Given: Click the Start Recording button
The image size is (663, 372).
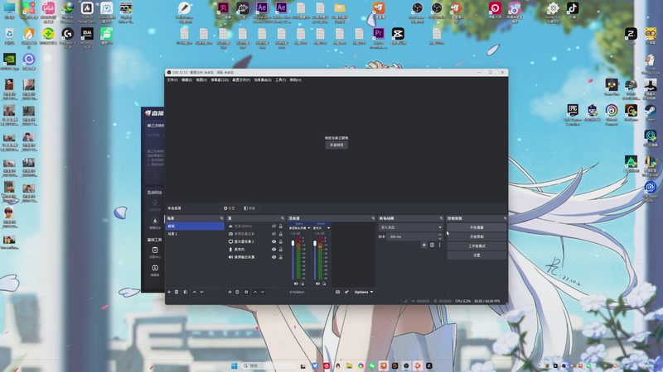Looking at the screenshot, I should tap(477, 236).
